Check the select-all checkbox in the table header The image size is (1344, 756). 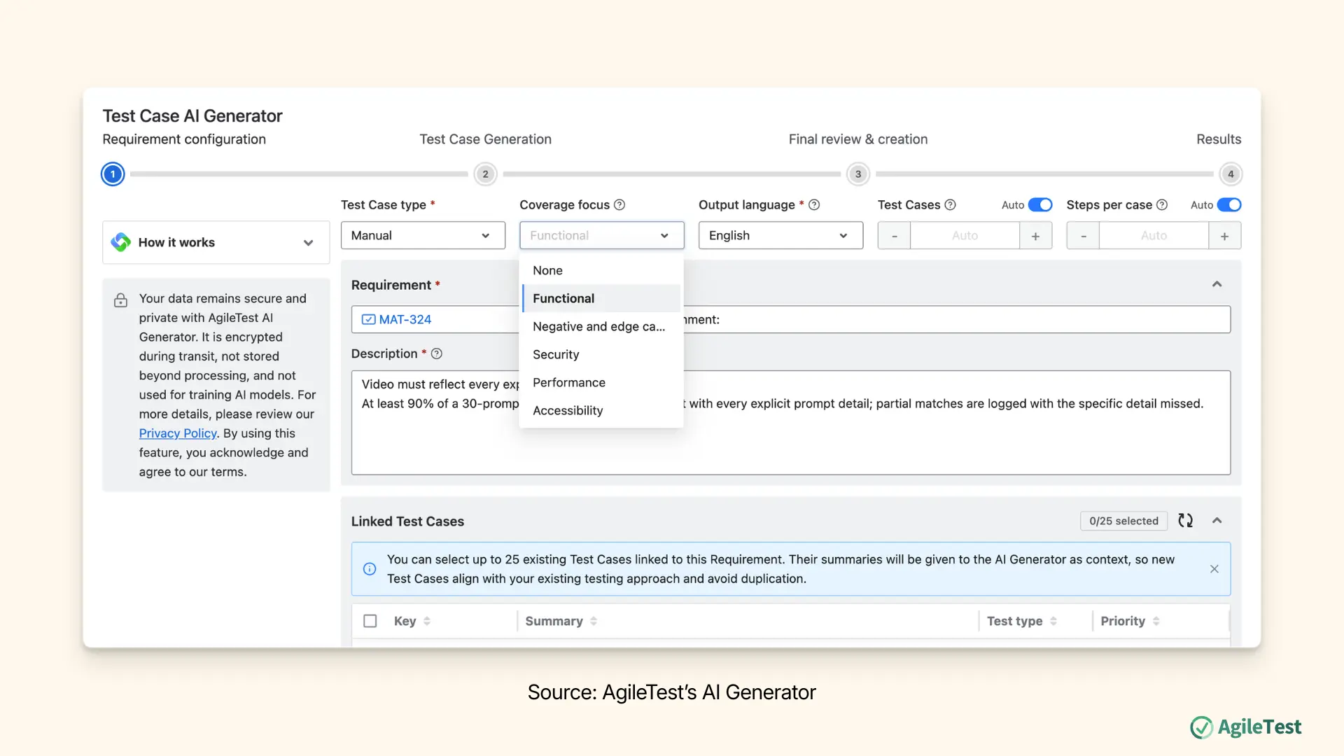(370, 621)
